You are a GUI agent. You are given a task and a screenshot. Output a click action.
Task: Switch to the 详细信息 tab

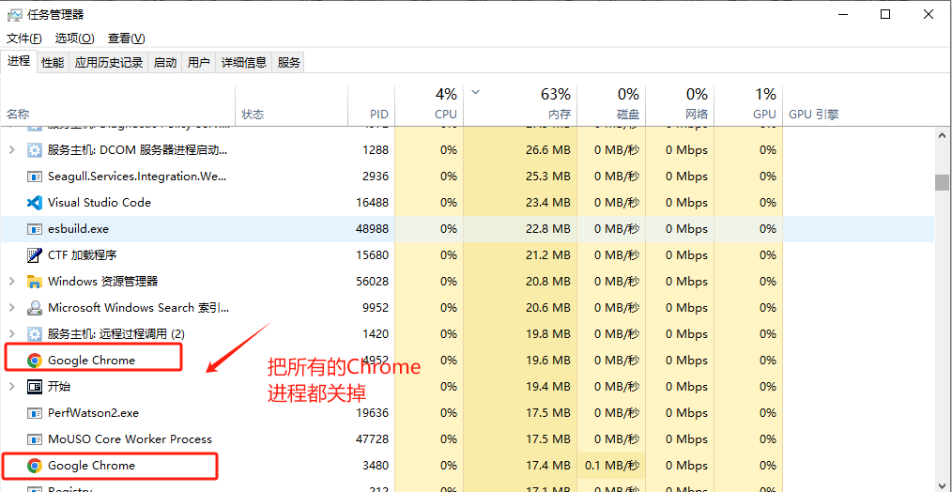(x=244, y=62)
